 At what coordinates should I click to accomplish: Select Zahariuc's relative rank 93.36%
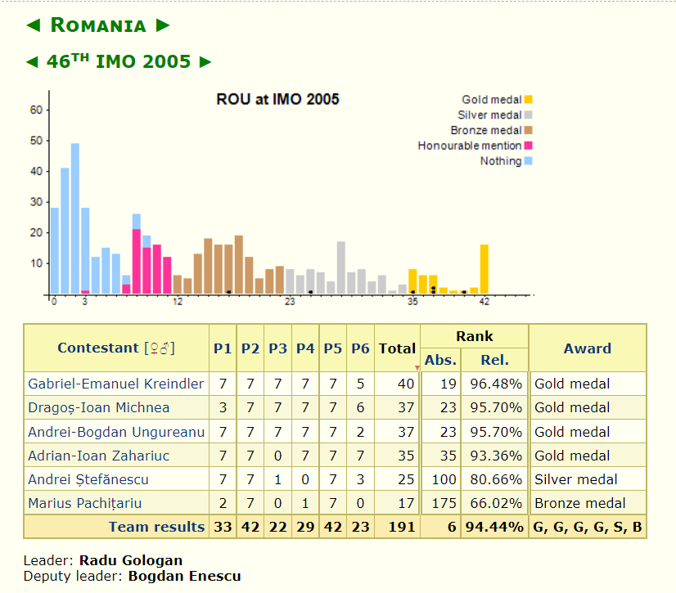click(x=496, y=456)
